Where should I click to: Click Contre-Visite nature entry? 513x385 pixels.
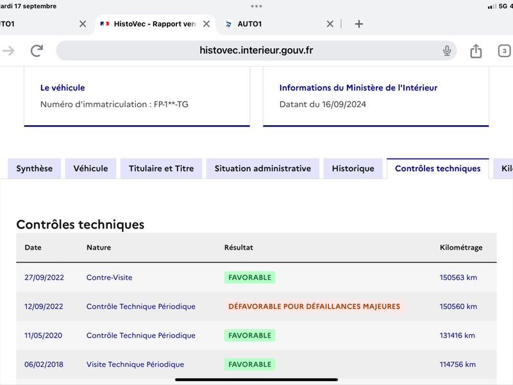(109, 278)
